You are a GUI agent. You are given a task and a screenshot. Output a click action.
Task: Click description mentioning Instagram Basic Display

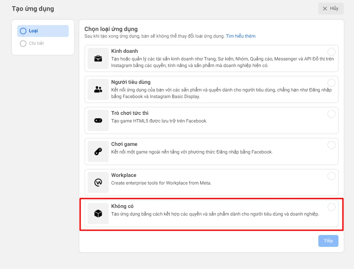click(x=221, y=93)
